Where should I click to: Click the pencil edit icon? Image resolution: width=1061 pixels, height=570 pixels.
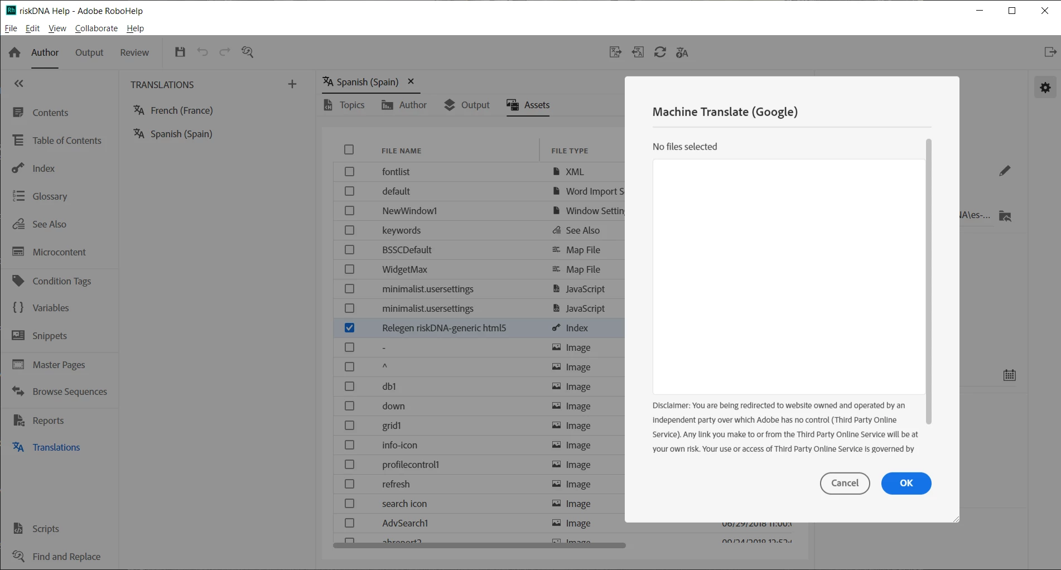tap(1005, 171)
